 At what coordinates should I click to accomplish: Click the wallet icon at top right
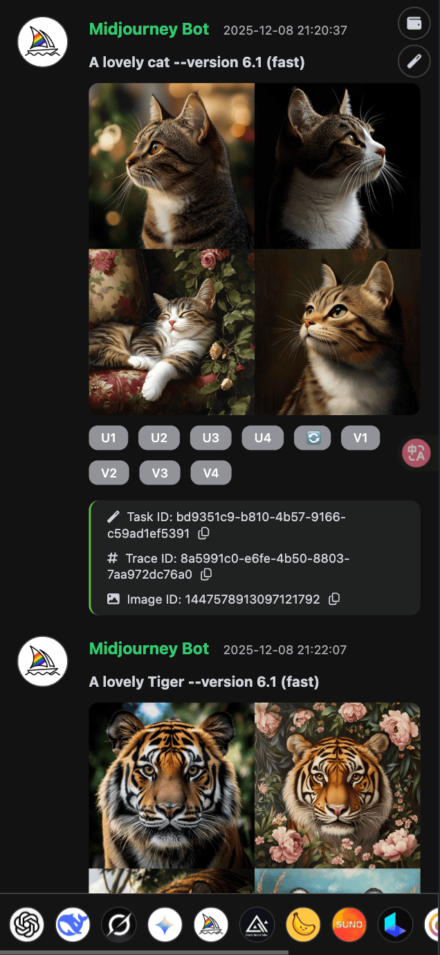414,24
